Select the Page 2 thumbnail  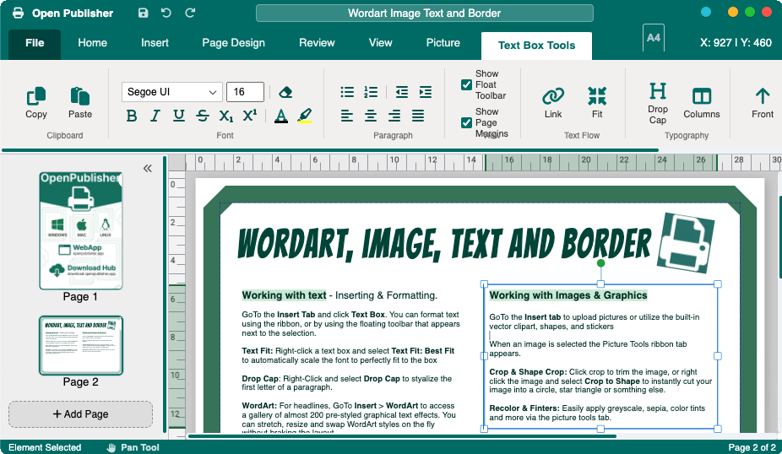[x=81, y=345]
